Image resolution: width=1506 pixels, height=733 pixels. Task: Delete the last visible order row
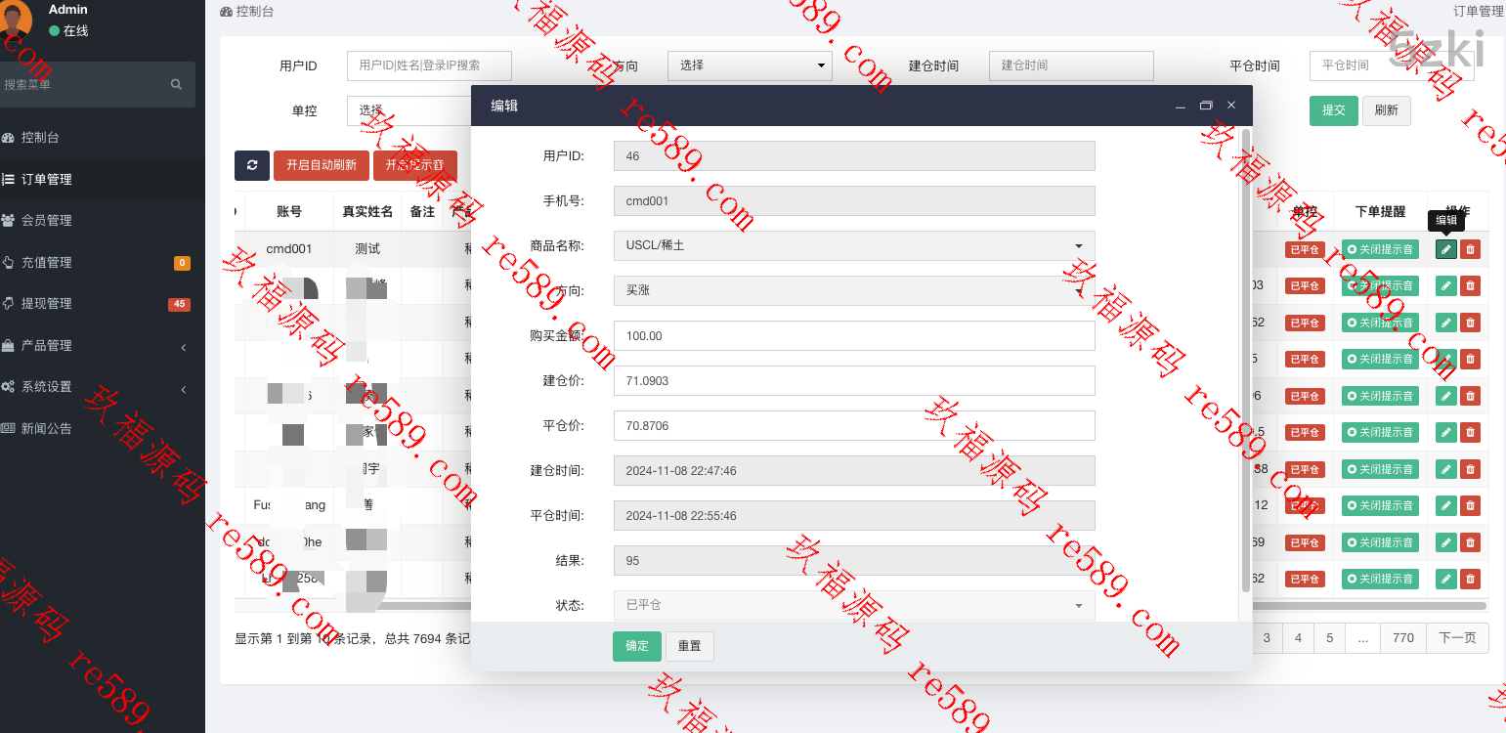coord(1470,580)
